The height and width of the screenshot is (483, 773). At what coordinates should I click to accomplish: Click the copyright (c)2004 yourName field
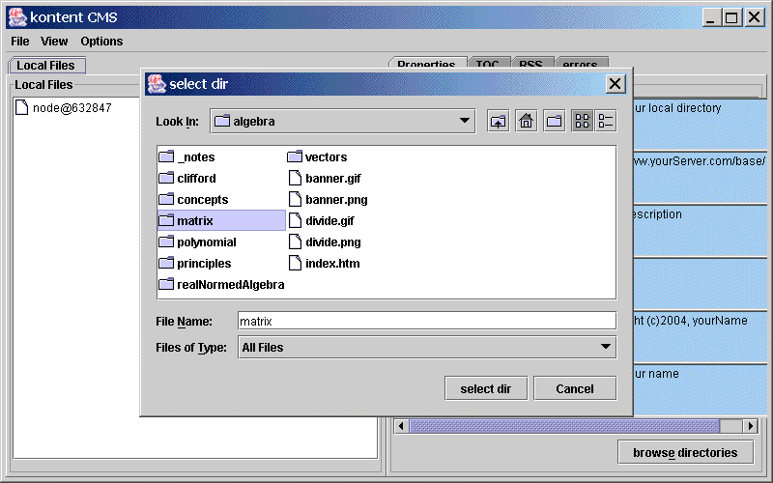click(700, 336)
